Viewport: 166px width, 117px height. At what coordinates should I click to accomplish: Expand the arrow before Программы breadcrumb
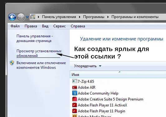pos(80,17)
